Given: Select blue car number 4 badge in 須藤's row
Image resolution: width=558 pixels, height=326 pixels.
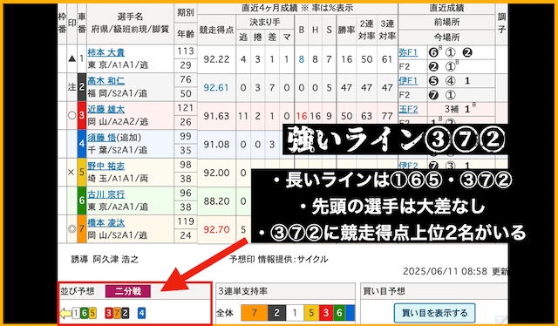Looking at the screenshot, I should click(x=81, y=144).
